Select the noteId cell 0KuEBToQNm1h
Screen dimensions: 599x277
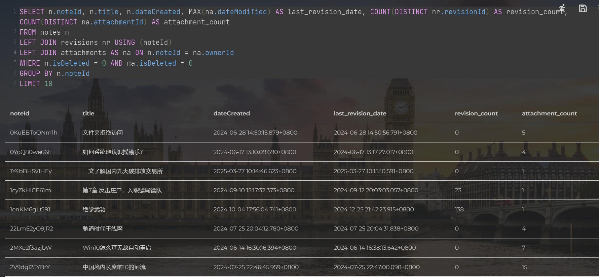click(x=34, y=133)
